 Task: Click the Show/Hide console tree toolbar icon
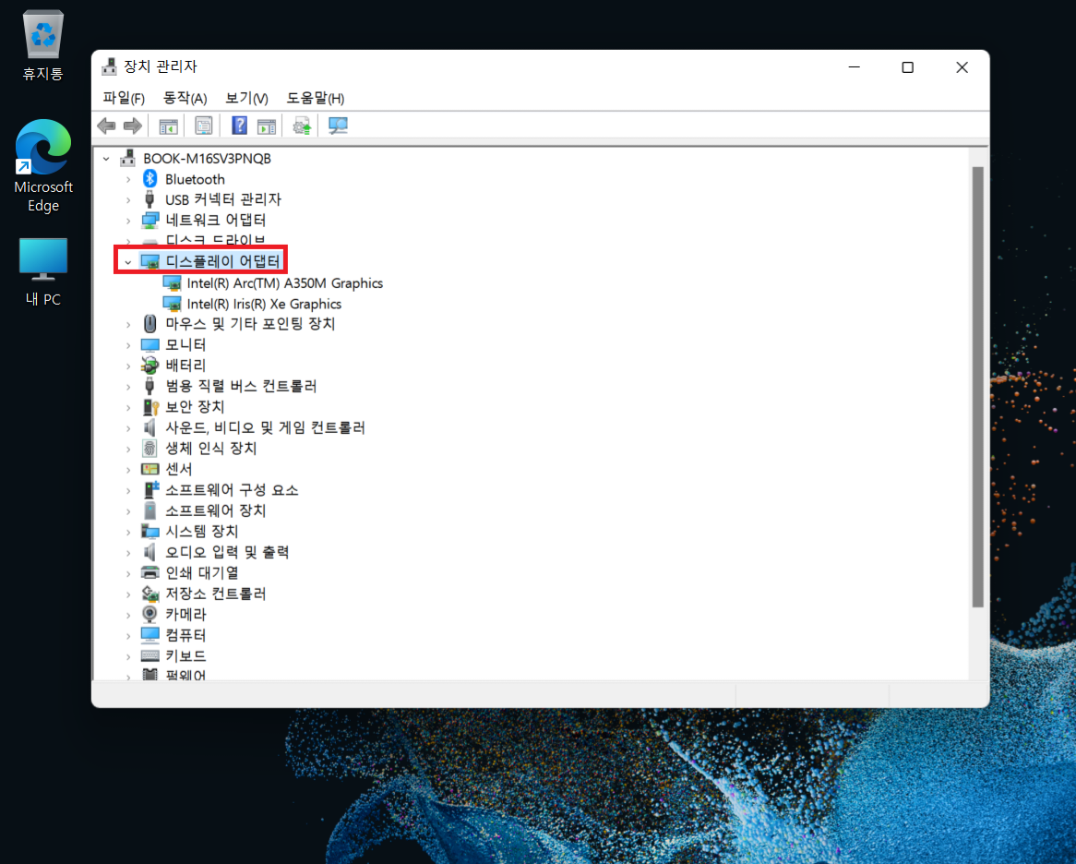tap(168, 126)
